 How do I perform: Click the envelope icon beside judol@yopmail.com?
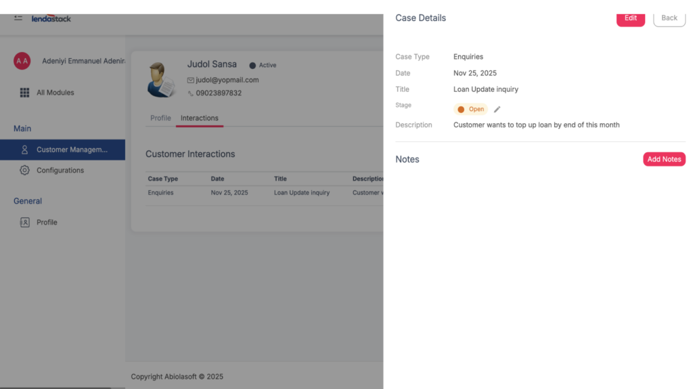pyautogui.click(x=191, y=80)
